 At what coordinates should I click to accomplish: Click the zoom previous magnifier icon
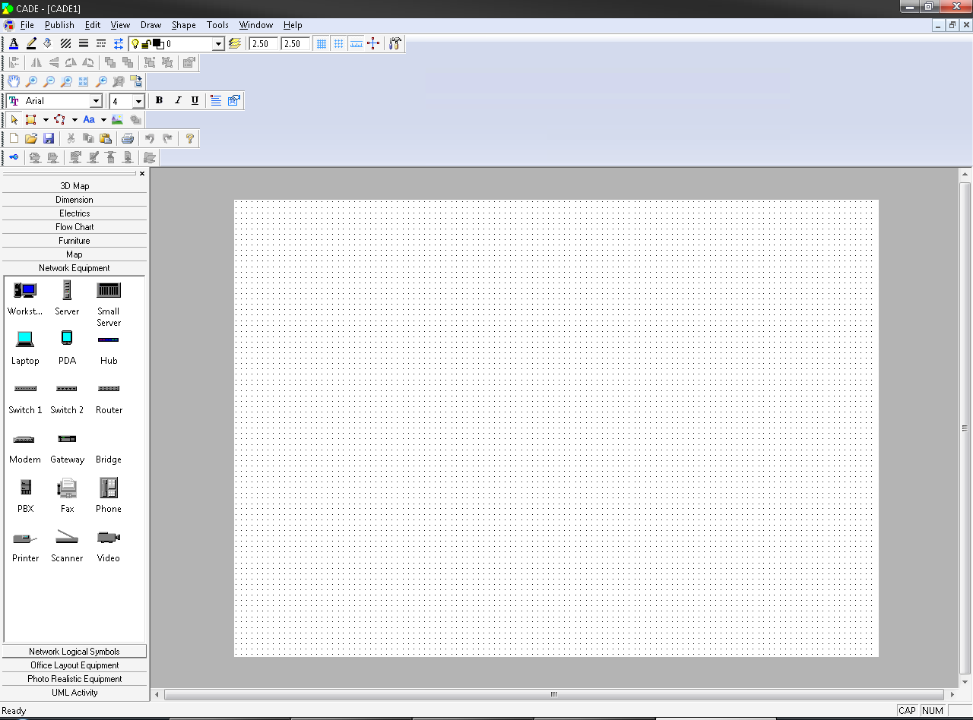click(101, 81)
